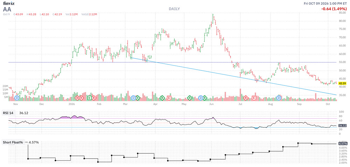
Task: Click the green R marker just before June
Action: click(x=205, y=98)
